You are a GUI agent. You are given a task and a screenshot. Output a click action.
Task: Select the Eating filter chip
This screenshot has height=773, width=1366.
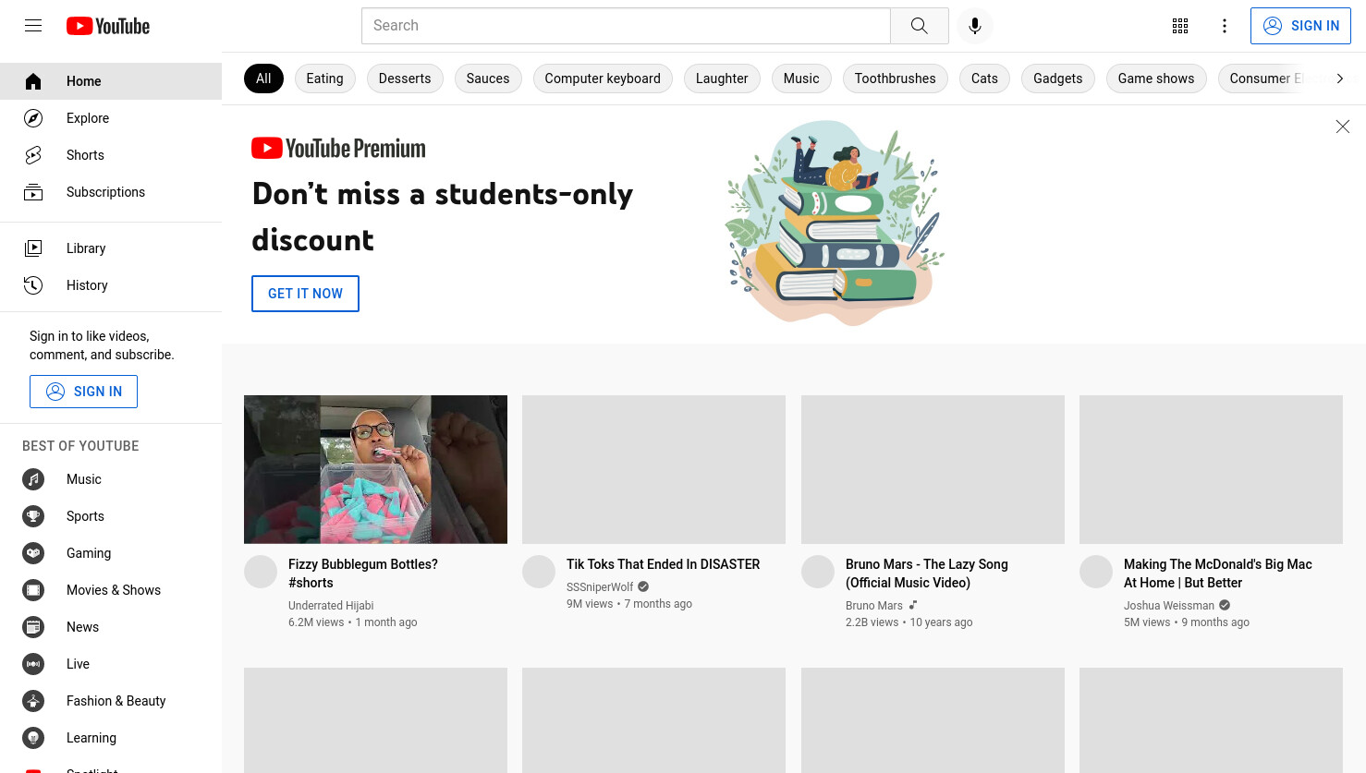click(x=324, y=79)
